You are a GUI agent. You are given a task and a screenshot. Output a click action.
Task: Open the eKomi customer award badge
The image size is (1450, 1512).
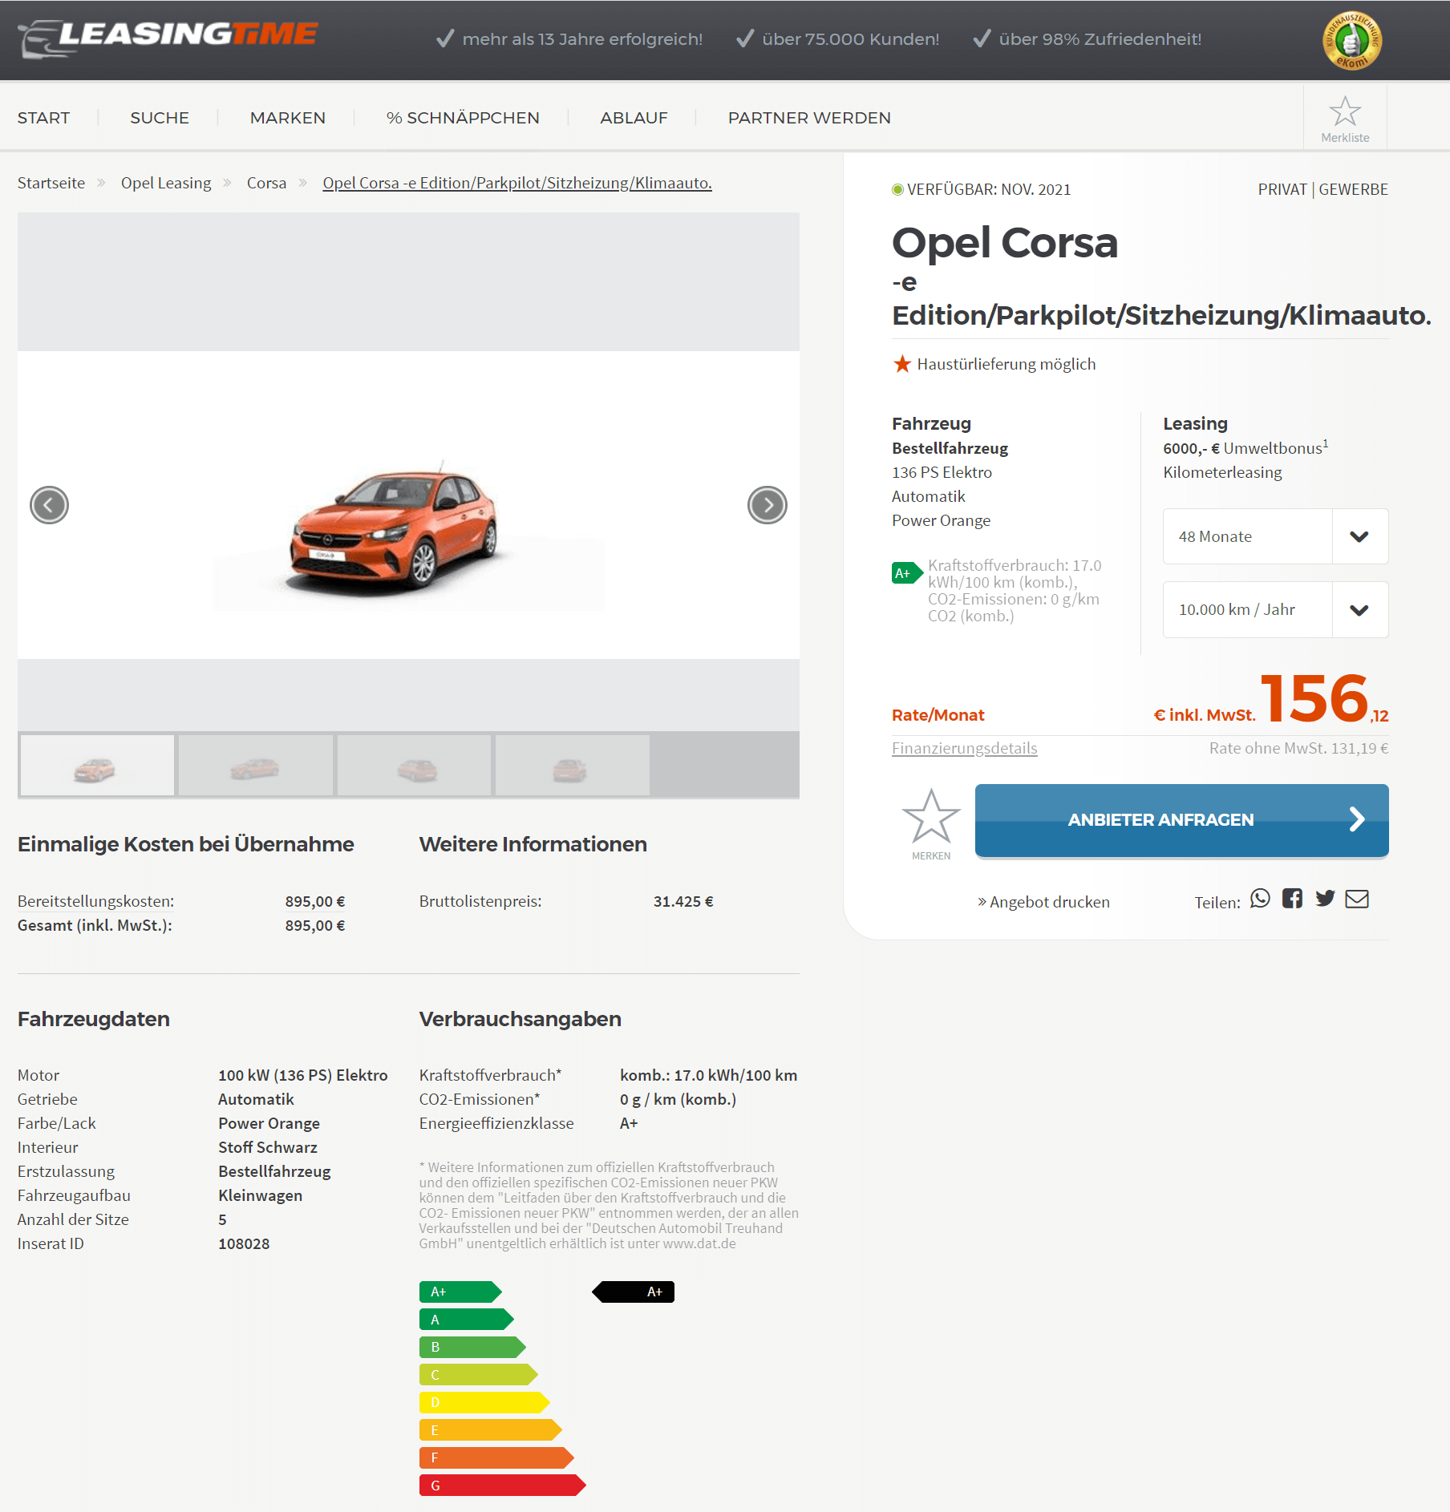tap(1351, 40)
